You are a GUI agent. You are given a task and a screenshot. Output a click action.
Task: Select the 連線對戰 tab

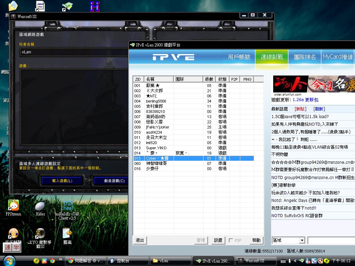[272, 57]
